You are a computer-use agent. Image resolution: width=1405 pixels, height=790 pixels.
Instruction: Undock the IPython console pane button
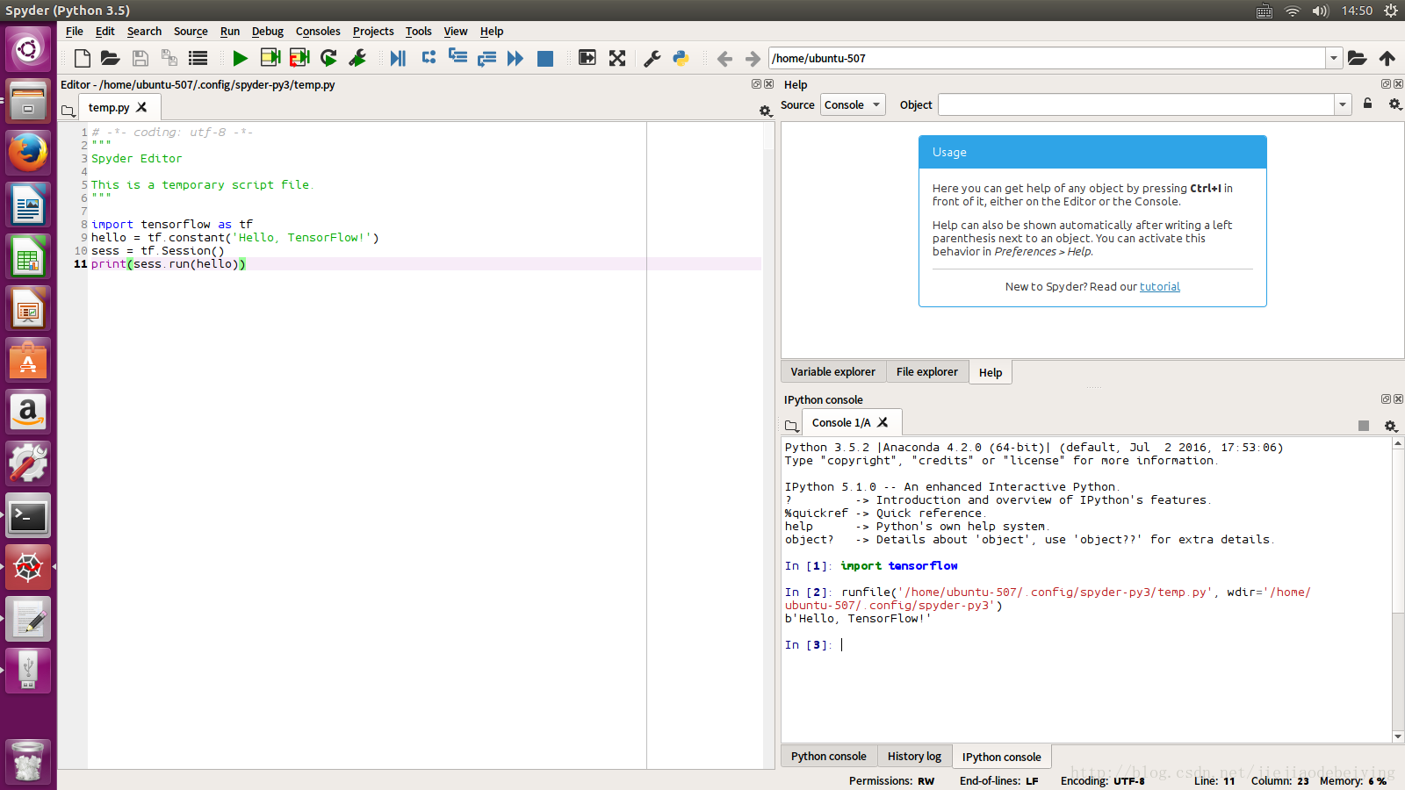(1386, 399)
